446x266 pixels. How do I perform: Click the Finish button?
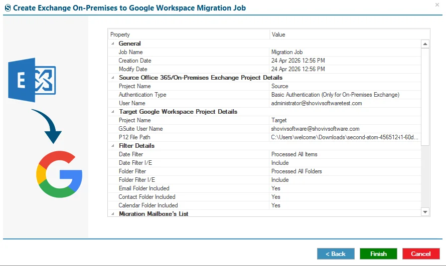click(x=378, y=254)
